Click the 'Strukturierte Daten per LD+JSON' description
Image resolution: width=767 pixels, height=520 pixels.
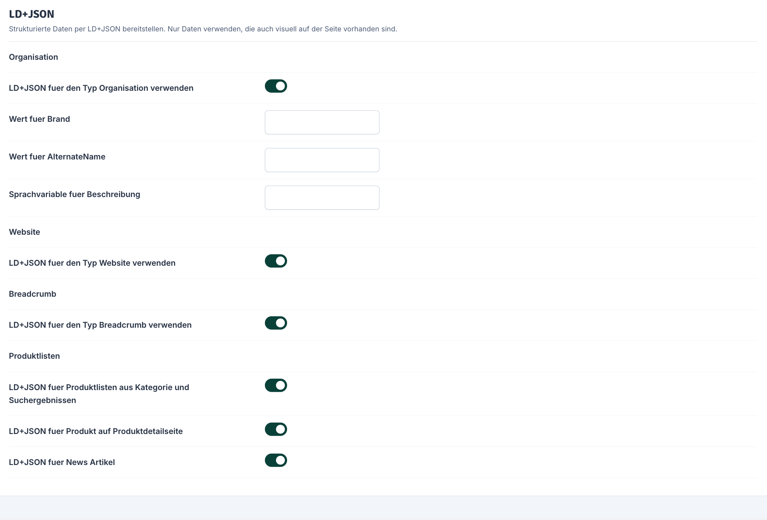[203, 29]
